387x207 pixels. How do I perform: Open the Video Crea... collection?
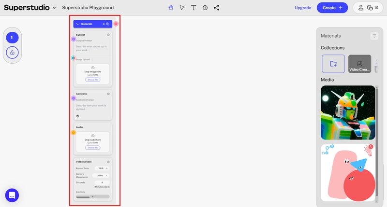point(359,64)
